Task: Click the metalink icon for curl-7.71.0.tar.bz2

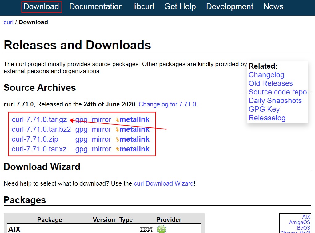Action: click(x=118, y=129)
